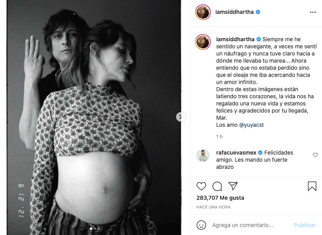Image resolution: width=322 pixels, height=235 pixels.
Task: Share the post with the paper plane icon
Action: [233, 186]
